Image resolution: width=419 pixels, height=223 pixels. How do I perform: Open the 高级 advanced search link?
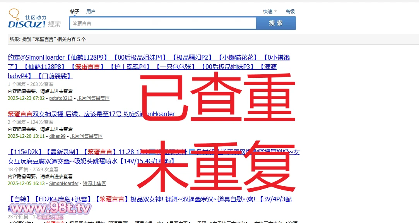coord(290,12)
